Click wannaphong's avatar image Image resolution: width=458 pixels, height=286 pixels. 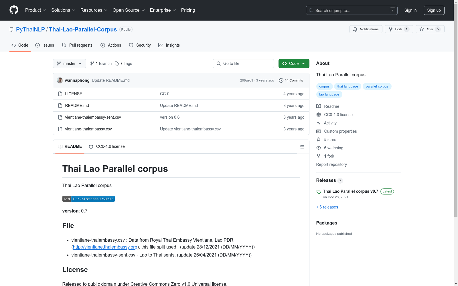tap(60, 80)
